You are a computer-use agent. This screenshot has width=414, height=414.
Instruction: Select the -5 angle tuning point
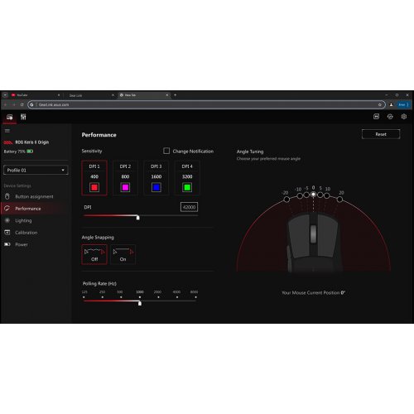tap(306, 195)
